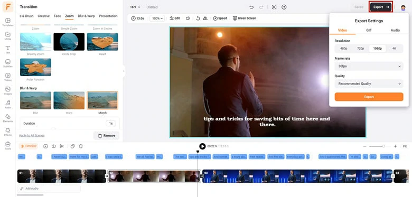Delete the scene with the trash icon
Image resolution: width=412 pixels, height=197 pixels.
[81, 146]
